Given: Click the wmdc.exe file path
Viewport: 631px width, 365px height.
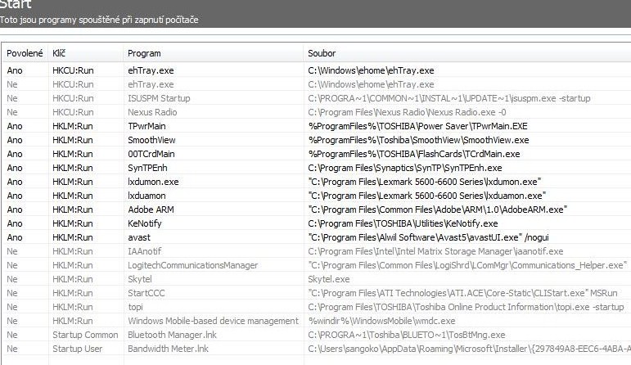Looking at the screenshot, I should (x=382, y=321).
